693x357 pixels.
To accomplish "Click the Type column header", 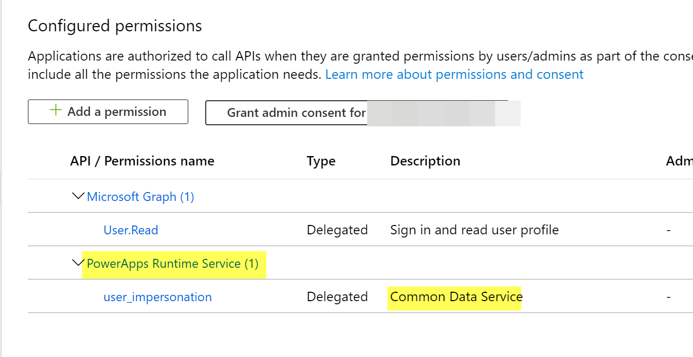I will (x=321, y=161).
